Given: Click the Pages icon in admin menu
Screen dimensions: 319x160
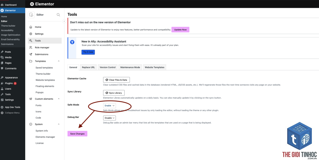Looking at the screenshot, I should coord(2,63).
